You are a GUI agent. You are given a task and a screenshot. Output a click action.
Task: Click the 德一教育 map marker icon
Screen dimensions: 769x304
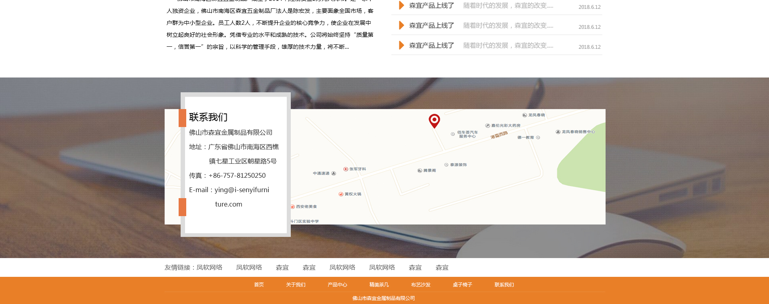538,137
